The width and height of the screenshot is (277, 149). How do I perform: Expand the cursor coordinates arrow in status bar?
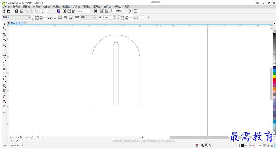[x=23, y=145]
